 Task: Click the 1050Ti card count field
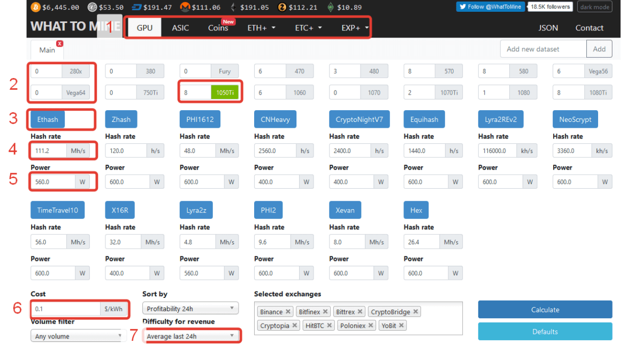(195, 93)
